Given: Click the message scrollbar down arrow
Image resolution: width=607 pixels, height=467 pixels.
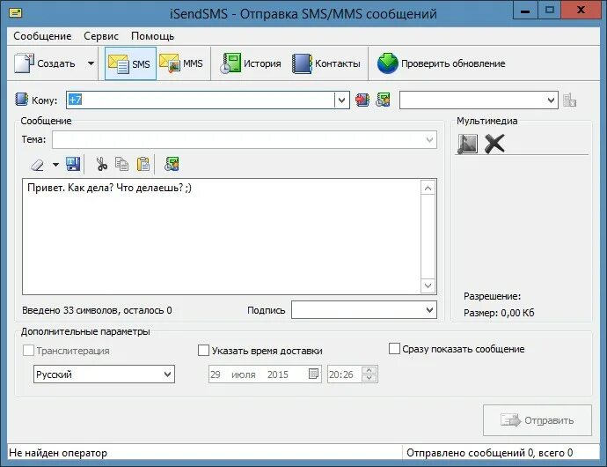Looking at the screenshot, I should pyautogui.click(x=428, y=285).
